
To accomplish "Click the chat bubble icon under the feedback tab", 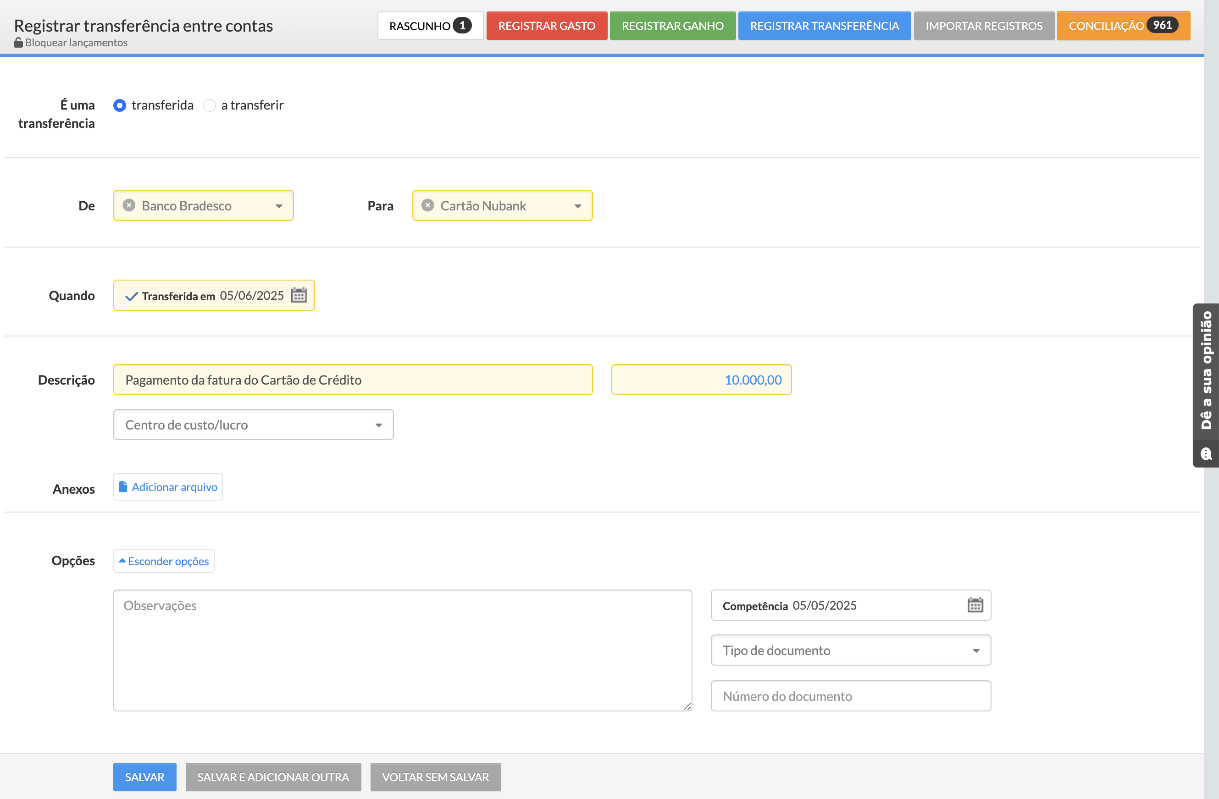I will click(x=1206, y=454).
